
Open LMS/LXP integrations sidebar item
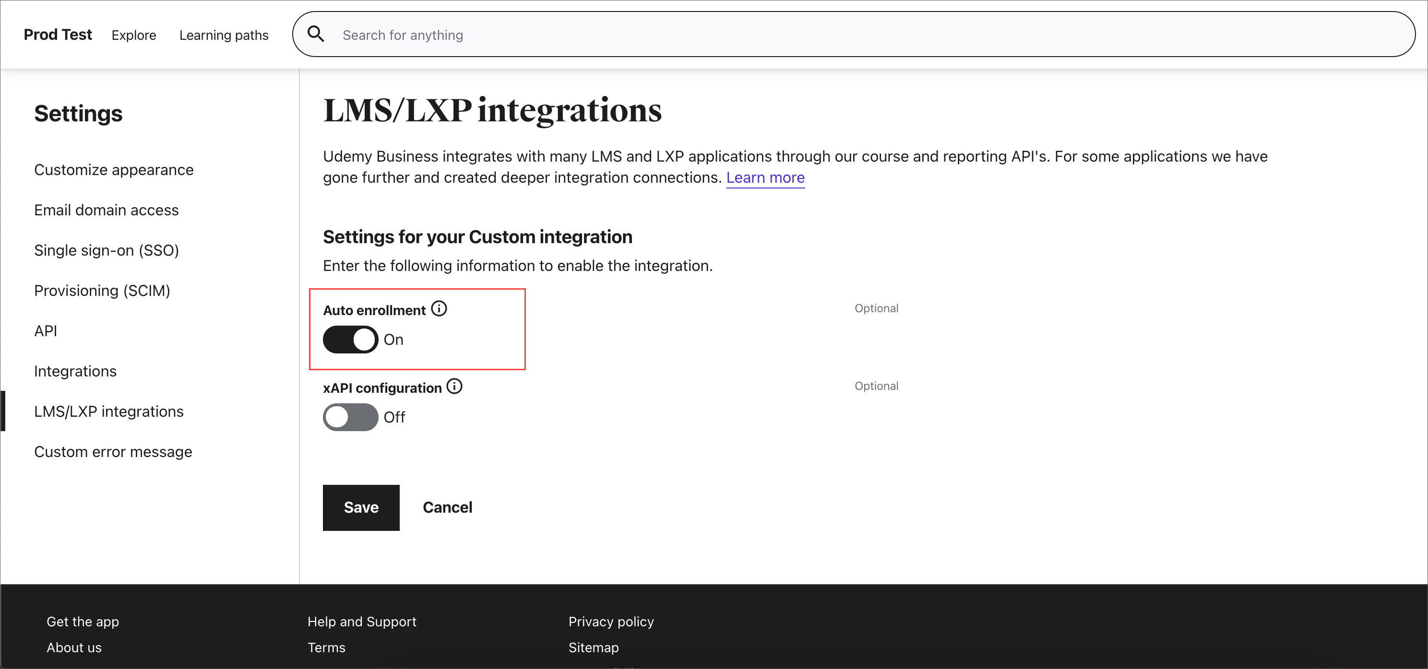[108, 411]
